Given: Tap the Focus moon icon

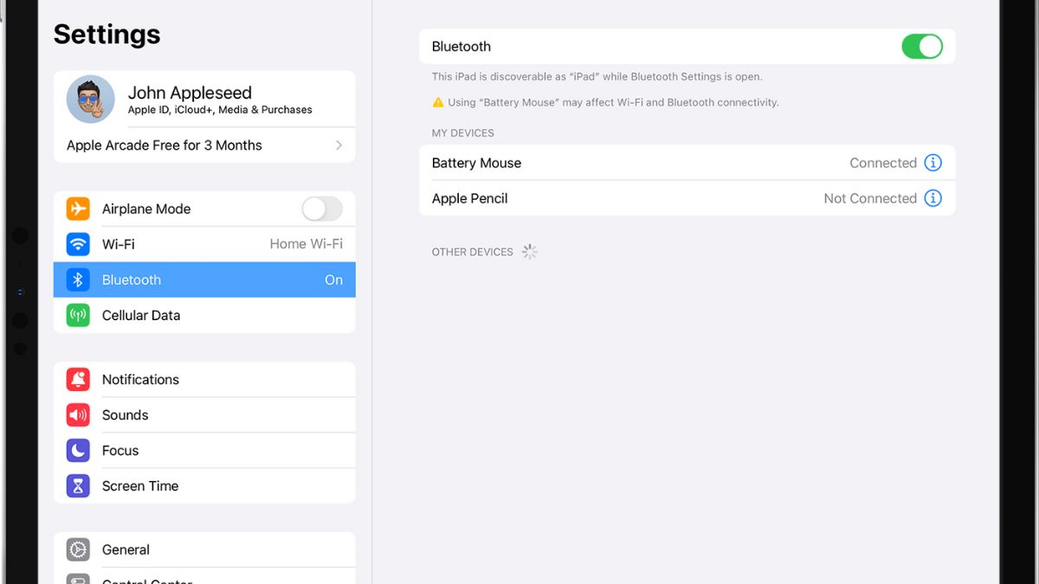Looking at the screenshot, I should pyautogui.click(x=78, y=450).
